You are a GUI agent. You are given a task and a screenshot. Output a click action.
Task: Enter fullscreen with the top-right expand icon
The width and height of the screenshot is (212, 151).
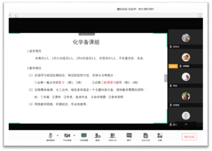(x=200, y=15)
